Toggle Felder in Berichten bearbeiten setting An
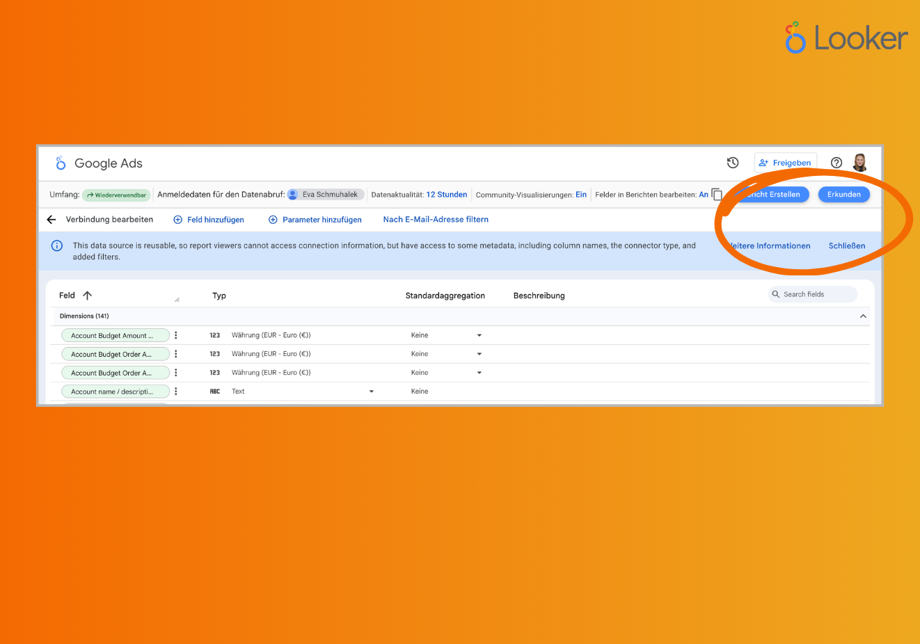The image size is (920, 644). (x=704, y=195)
